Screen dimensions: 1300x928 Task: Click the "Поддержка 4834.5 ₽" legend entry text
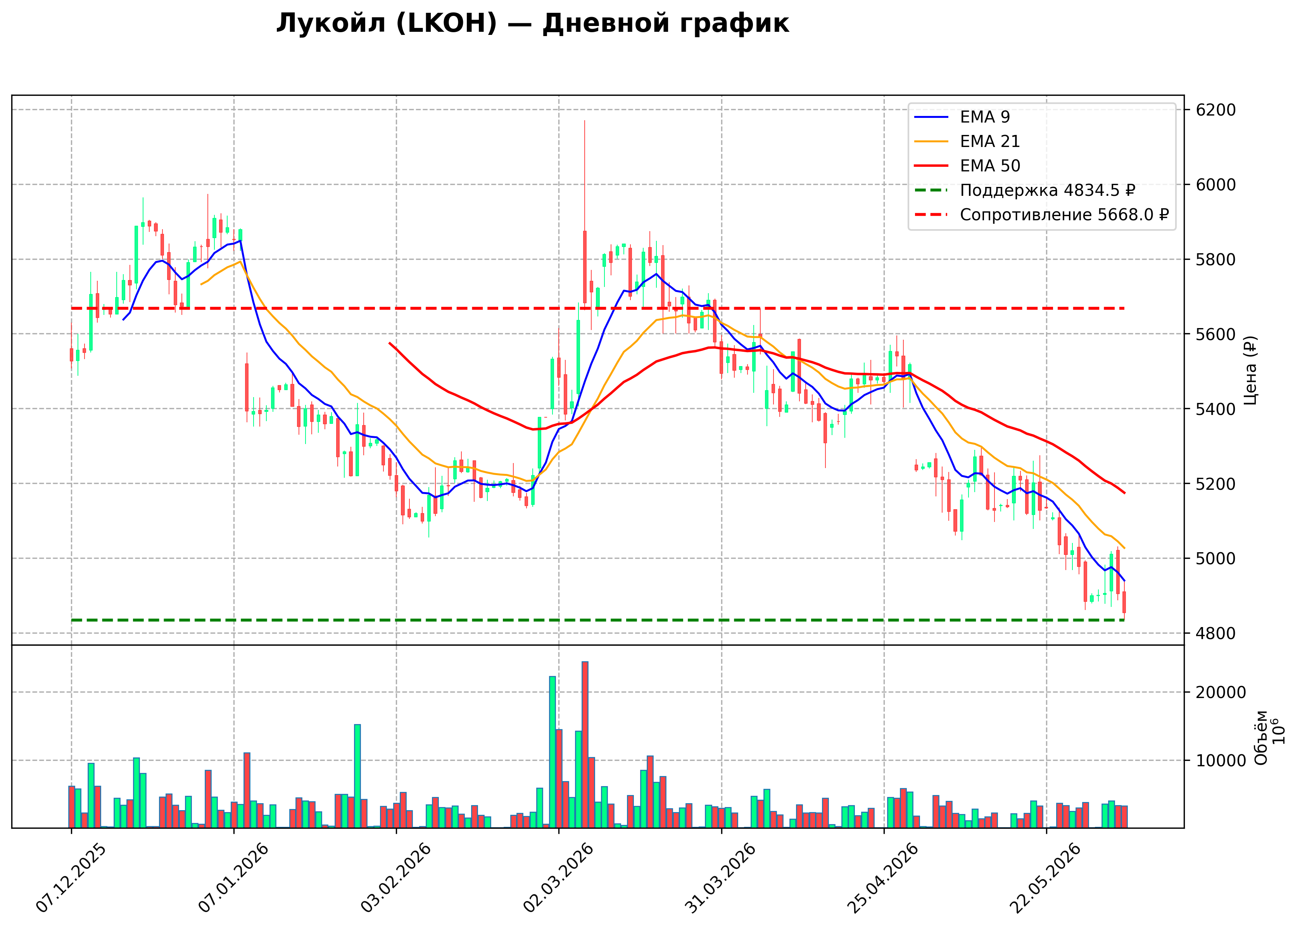coord(1048,190)
